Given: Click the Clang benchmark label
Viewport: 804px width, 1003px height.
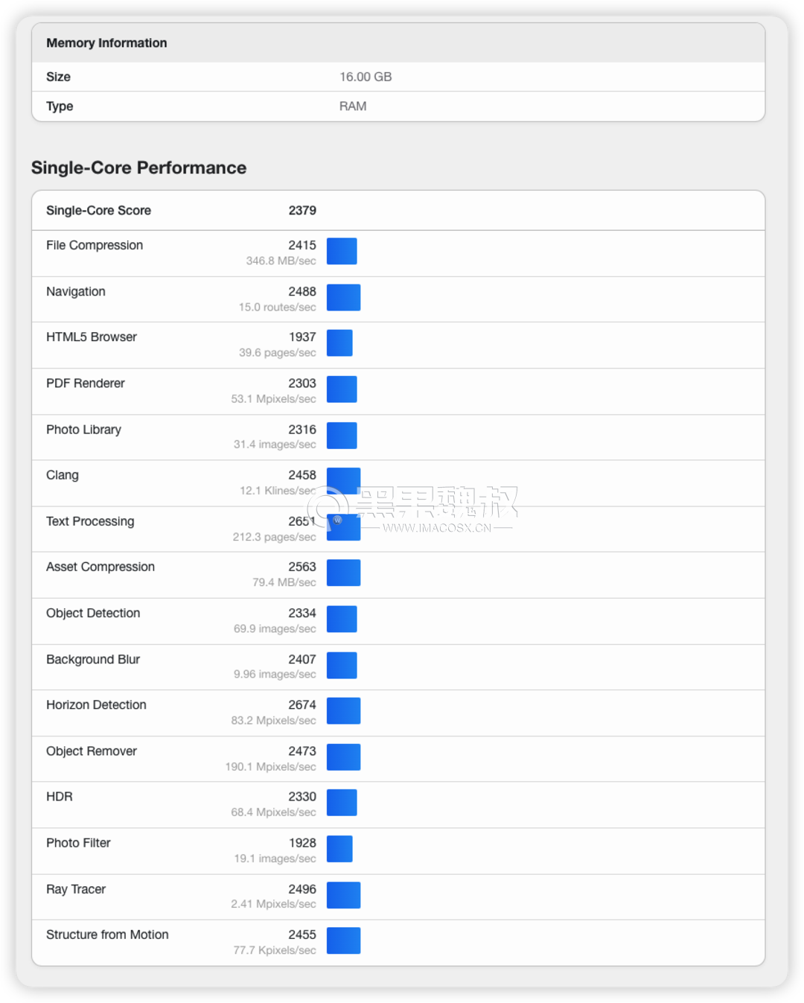Looking at the screenshot, I should click(63, 475).
